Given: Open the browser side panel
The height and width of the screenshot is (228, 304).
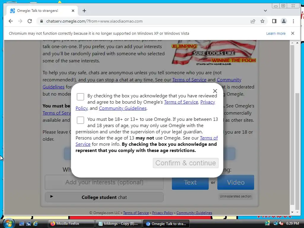Looking at the screenshot, I should pos(274,21).
